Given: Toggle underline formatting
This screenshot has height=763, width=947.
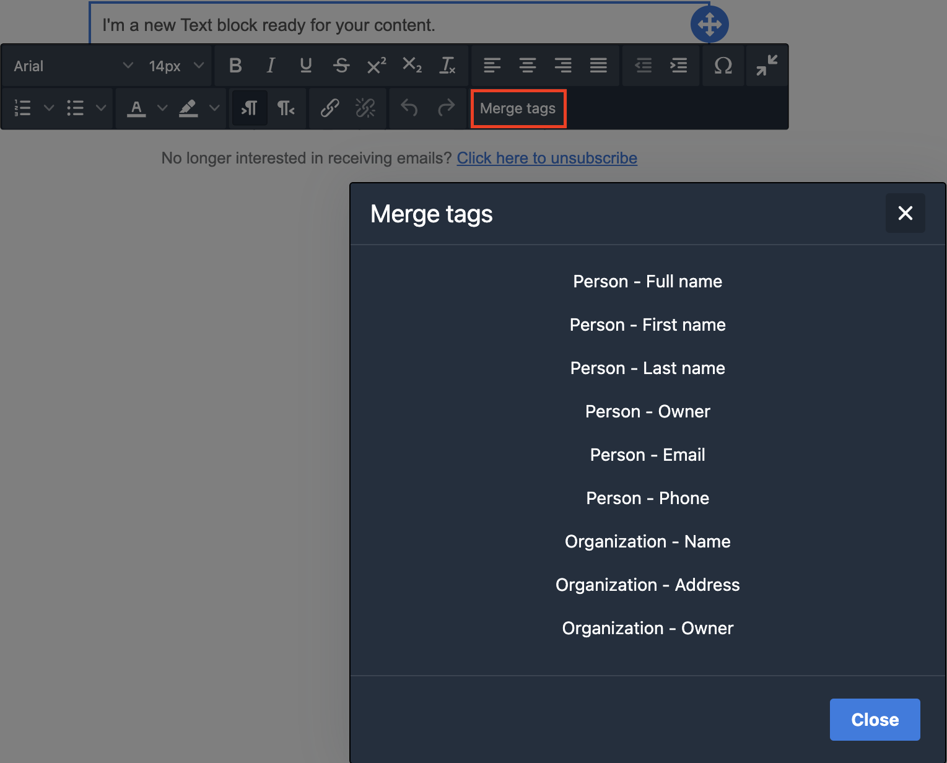Looking at the screenshot, I should coord(306,66).
